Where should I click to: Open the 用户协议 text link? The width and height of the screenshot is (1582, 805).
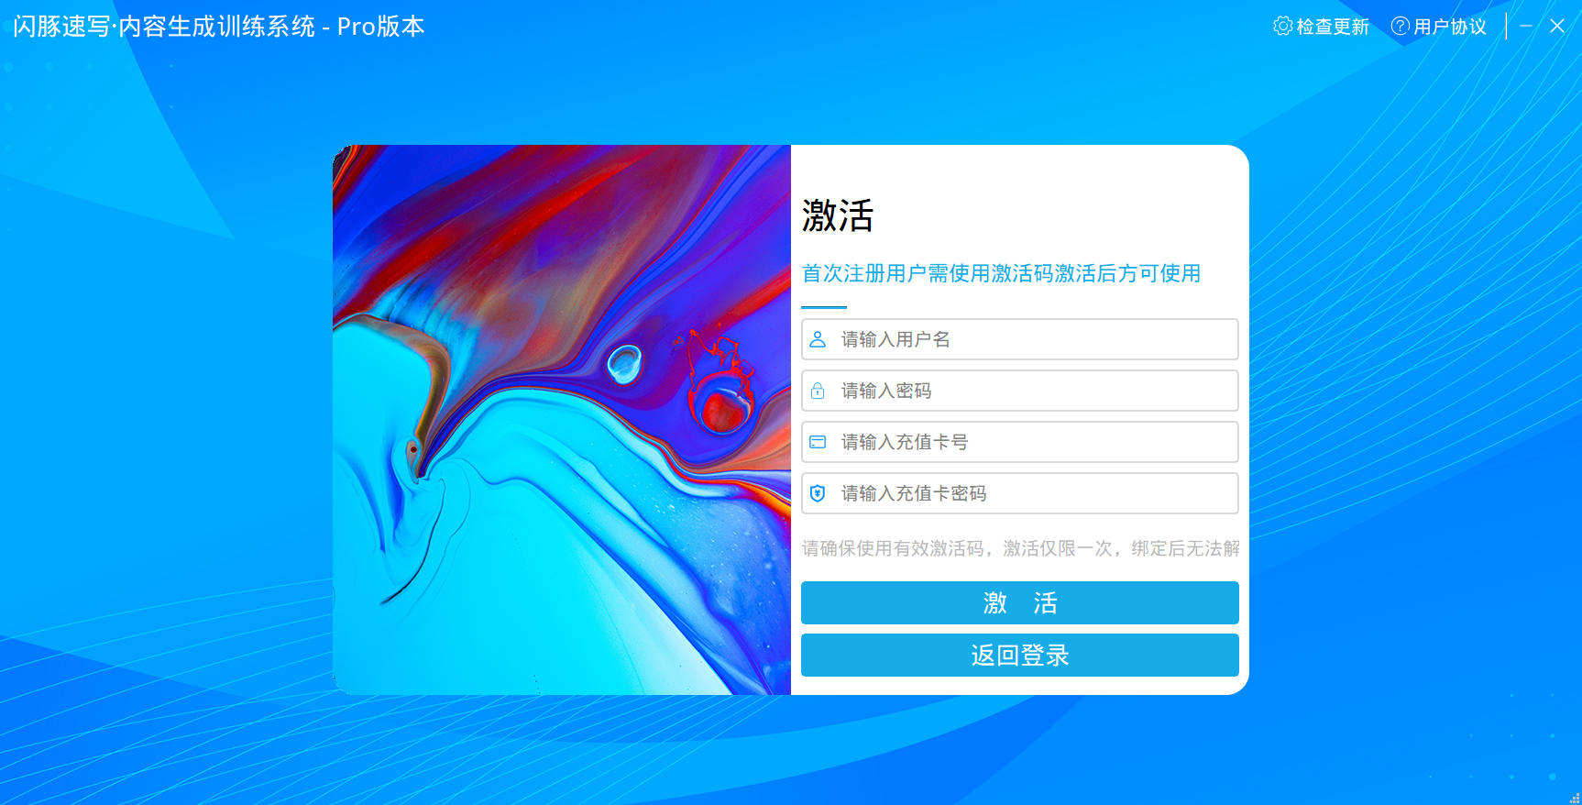click(1450, 27)
